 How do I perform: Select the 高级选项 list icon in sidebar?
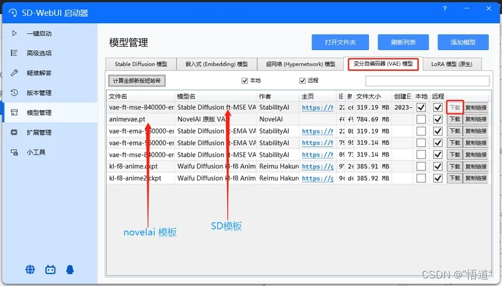click(x=14, y=53)
